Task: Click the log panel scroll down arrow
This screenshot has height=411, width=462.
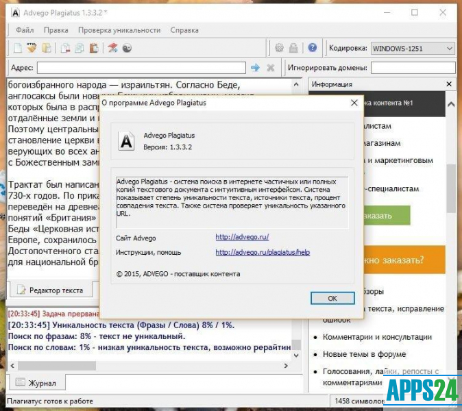Action: coord(296,356)
